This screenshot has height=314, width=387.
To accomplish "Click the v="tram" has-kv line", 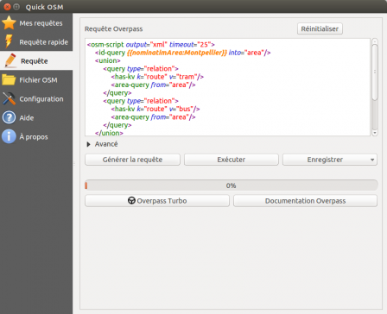I will [x=157, y=77].
